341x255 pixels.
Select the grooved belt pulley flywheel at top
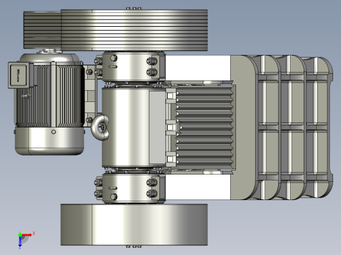point(134,30)
